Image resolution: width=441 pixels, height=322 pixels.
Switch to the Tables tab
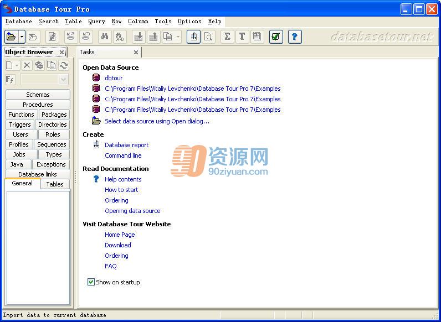(x=55, y=184)
